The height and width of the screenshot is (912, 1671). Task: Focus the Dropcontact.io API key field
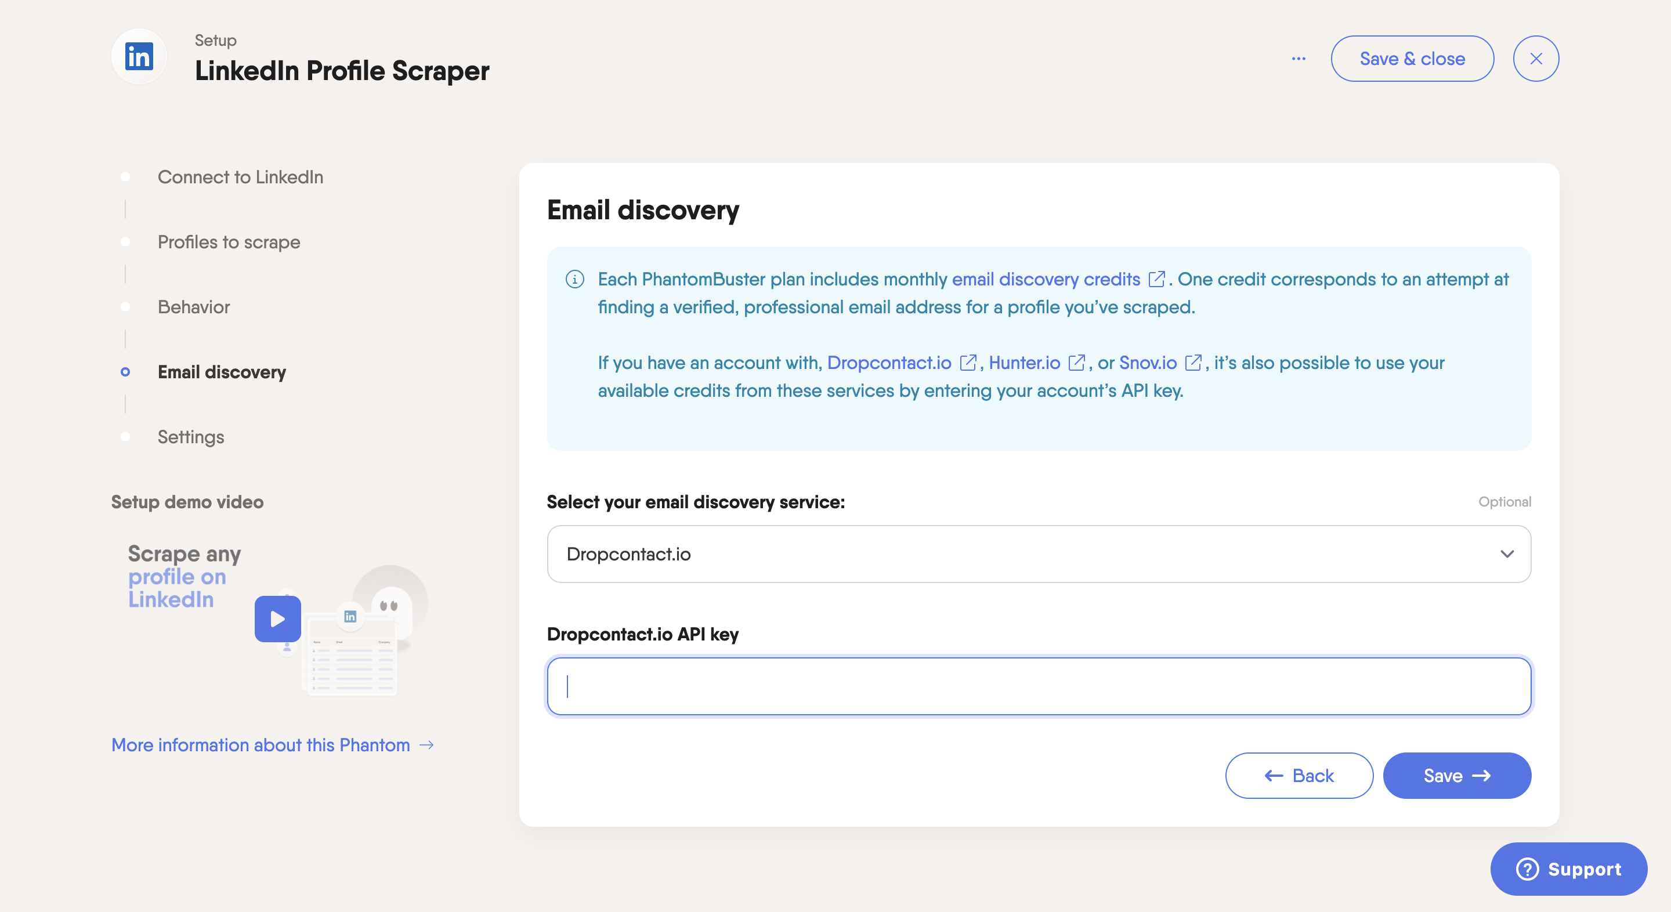(x=1038, y=686)
